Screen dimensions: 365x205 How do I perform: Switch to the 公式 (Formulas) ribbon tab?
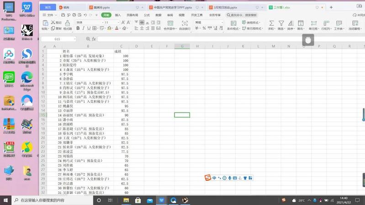[x=147, y=15]
